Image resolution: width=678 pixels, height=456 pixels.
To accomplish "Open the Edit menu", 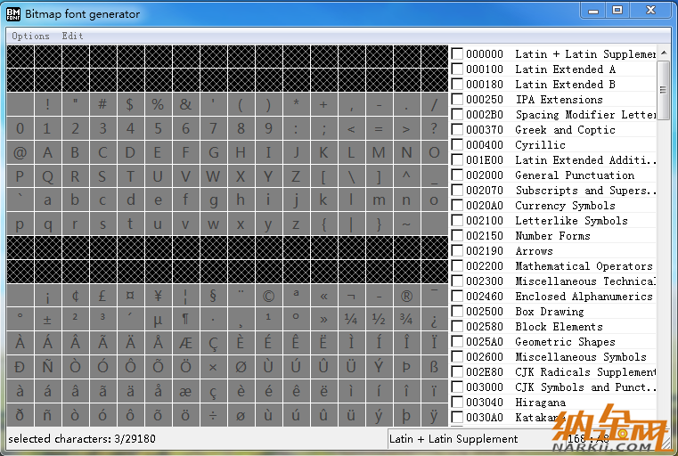I will pos(72,36).
